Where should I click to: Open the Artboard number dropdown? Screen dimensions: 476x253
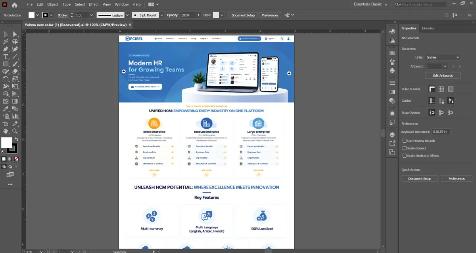pos(445,66)
